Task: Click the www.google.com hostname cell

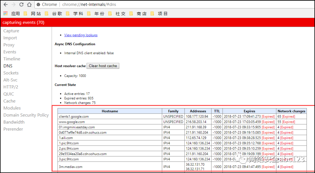Action: 110,122
